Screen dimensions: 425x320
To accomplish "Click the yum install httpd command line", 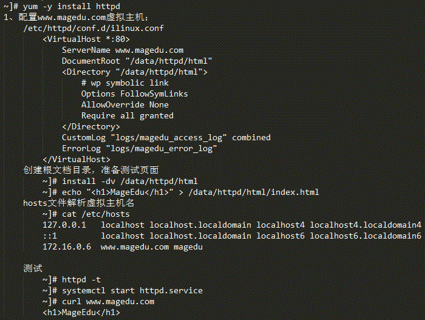I will pyautogui.click(x=62, y=6).
